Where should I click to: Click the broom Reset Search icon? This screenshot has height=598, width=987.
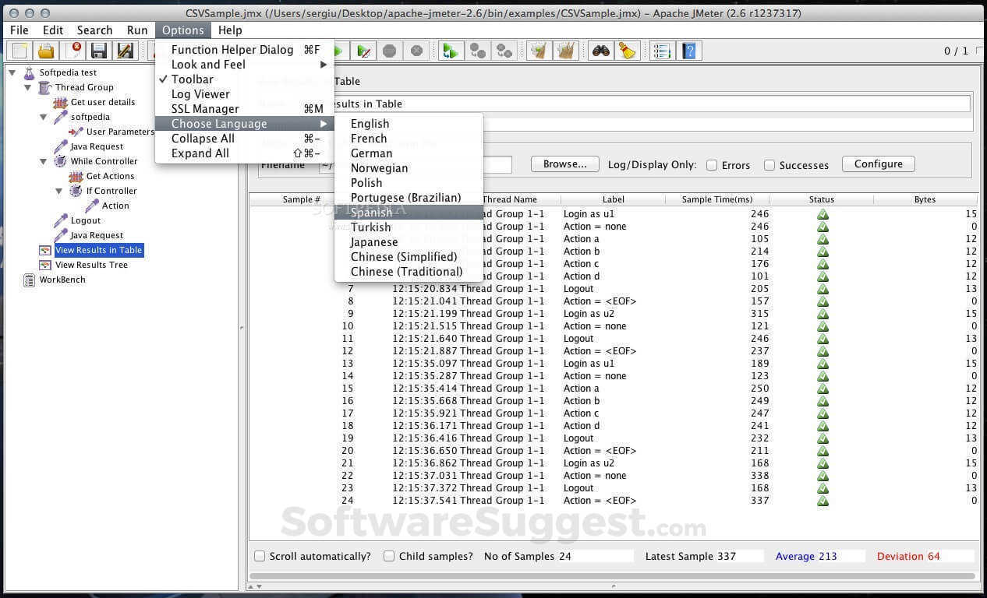click(x=627, y=51)
